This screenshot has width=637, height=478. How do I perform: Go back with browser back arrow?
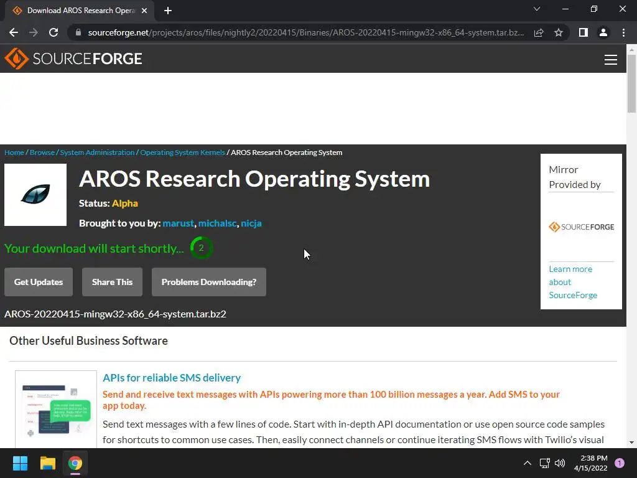tap(14, 32)
